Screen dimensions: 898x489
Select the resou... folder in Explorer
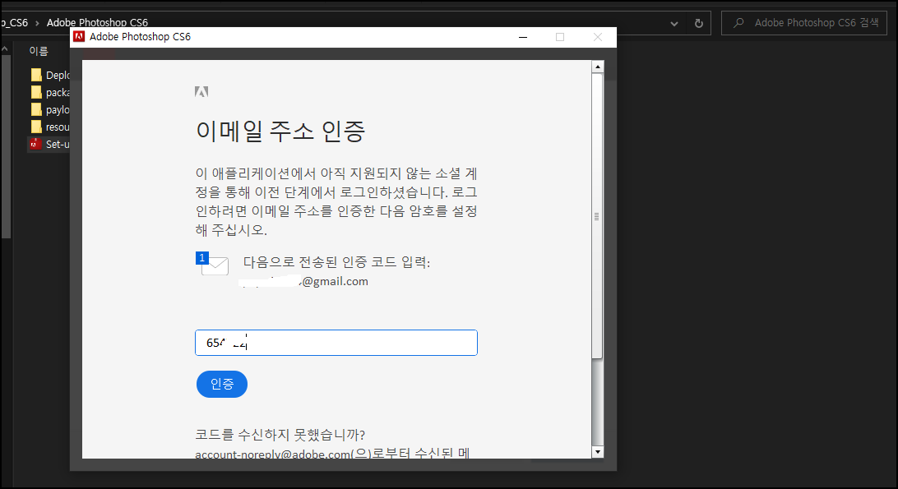click(50, 127)
